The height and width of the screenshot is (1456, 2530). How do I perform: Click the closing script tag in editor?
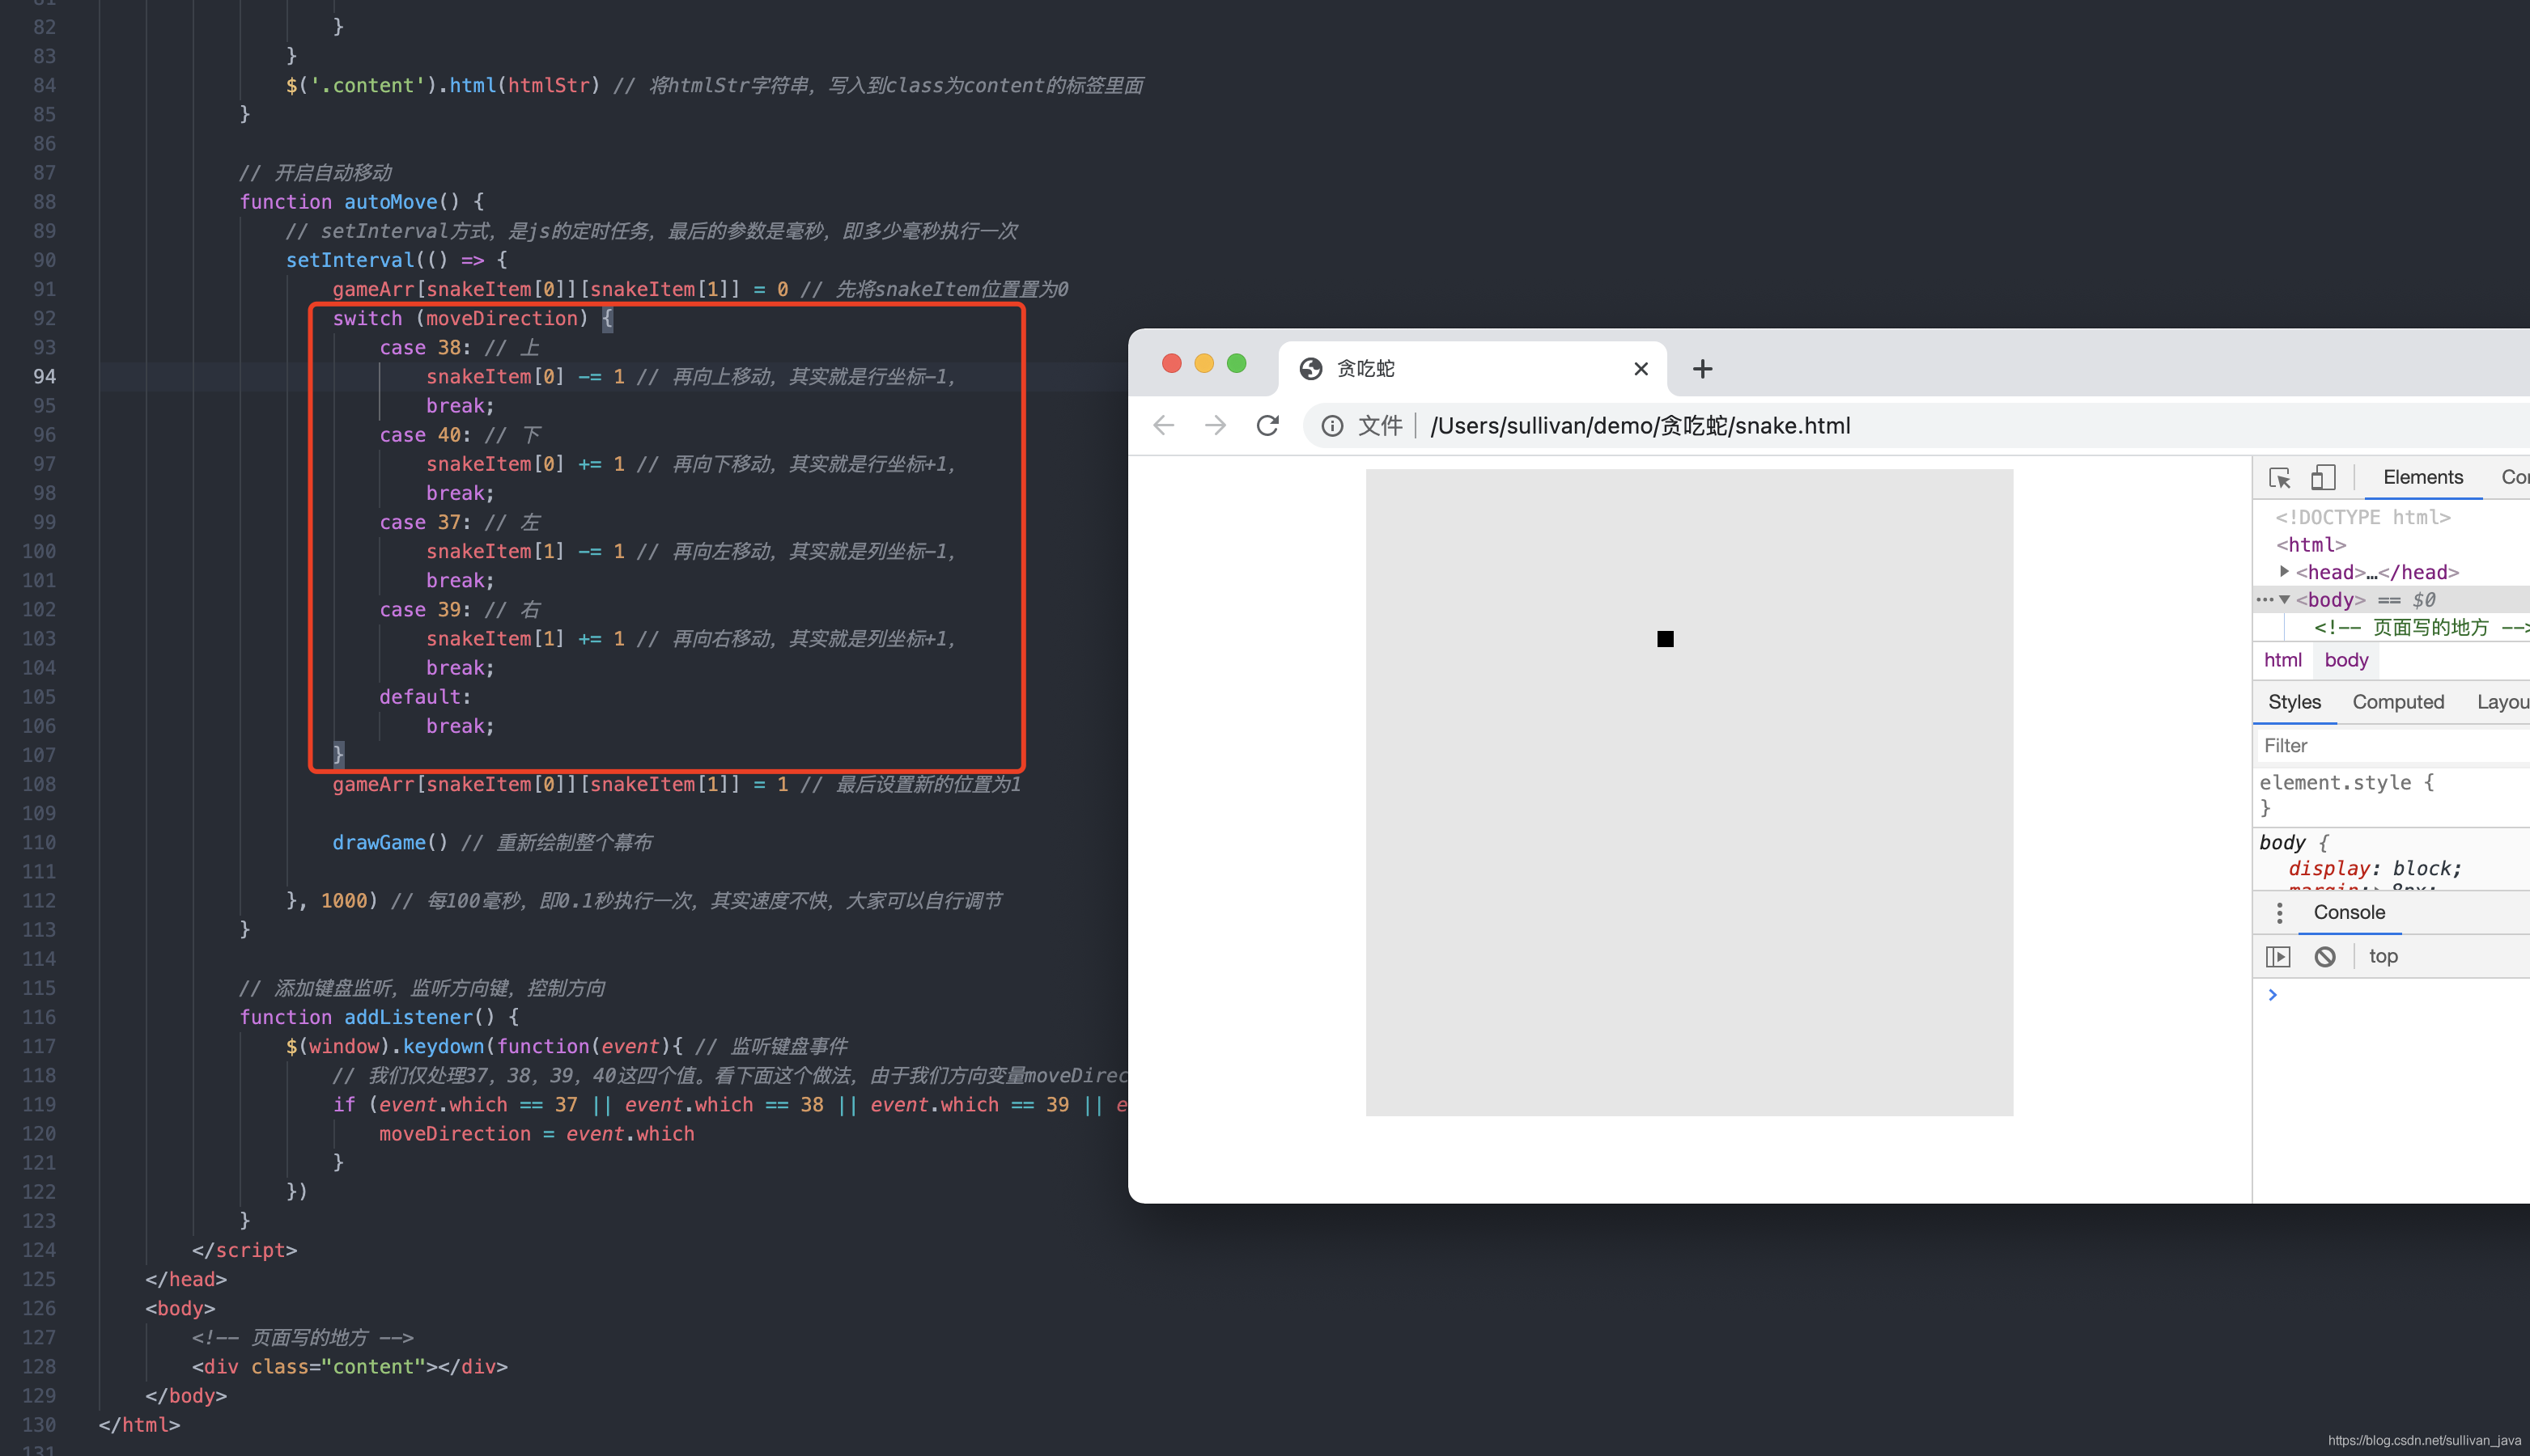(x=245, y=1250)
